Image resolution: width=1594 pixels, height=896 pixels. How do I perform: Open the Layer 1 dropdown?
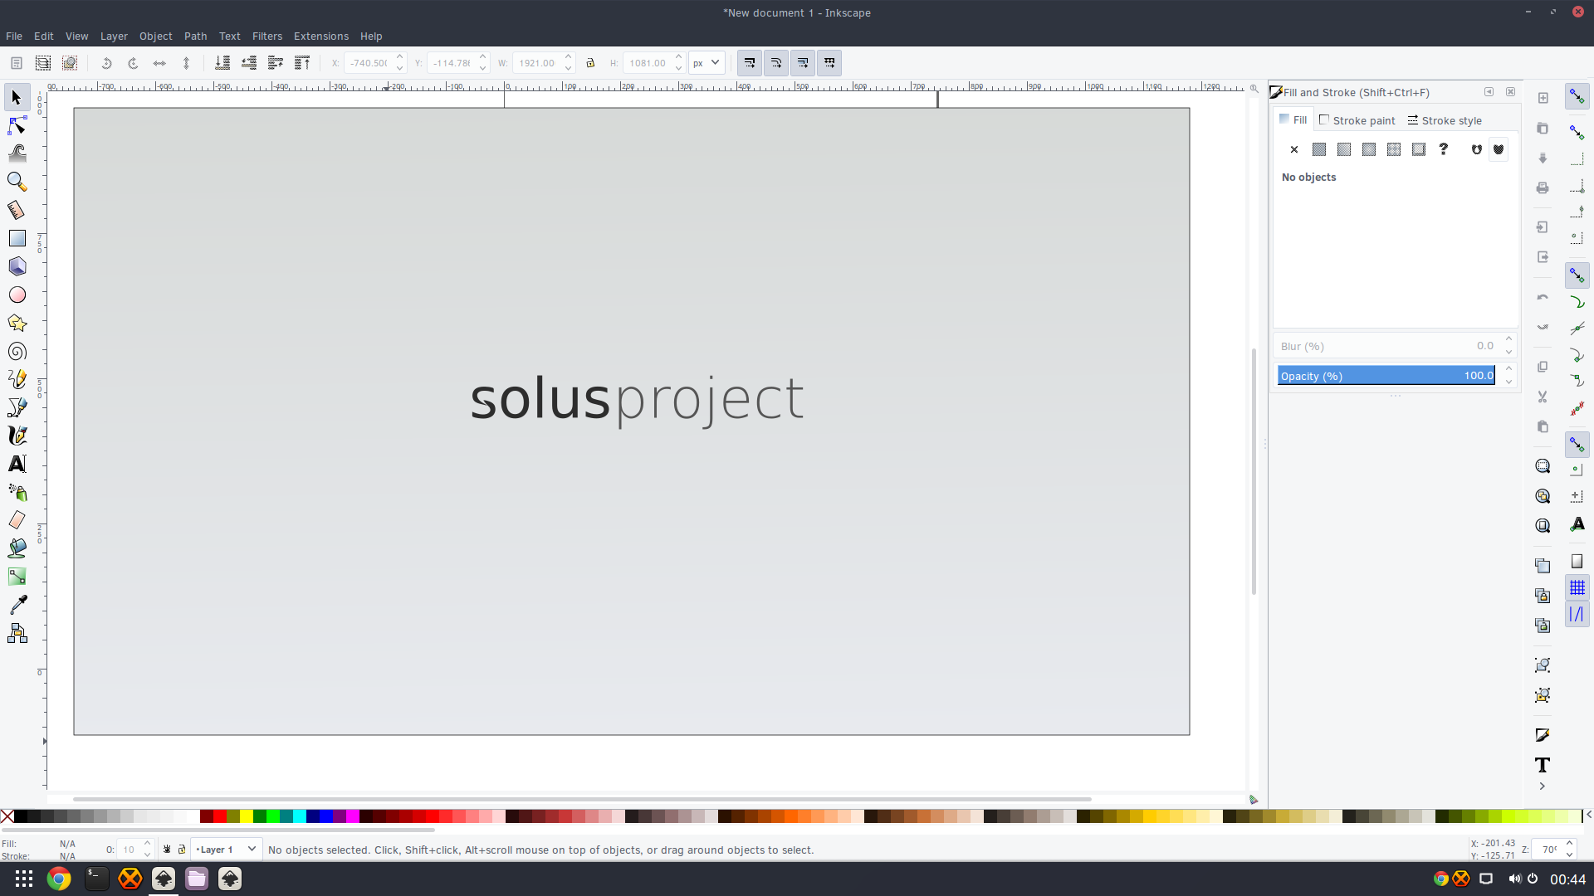[x=226, y=850]
